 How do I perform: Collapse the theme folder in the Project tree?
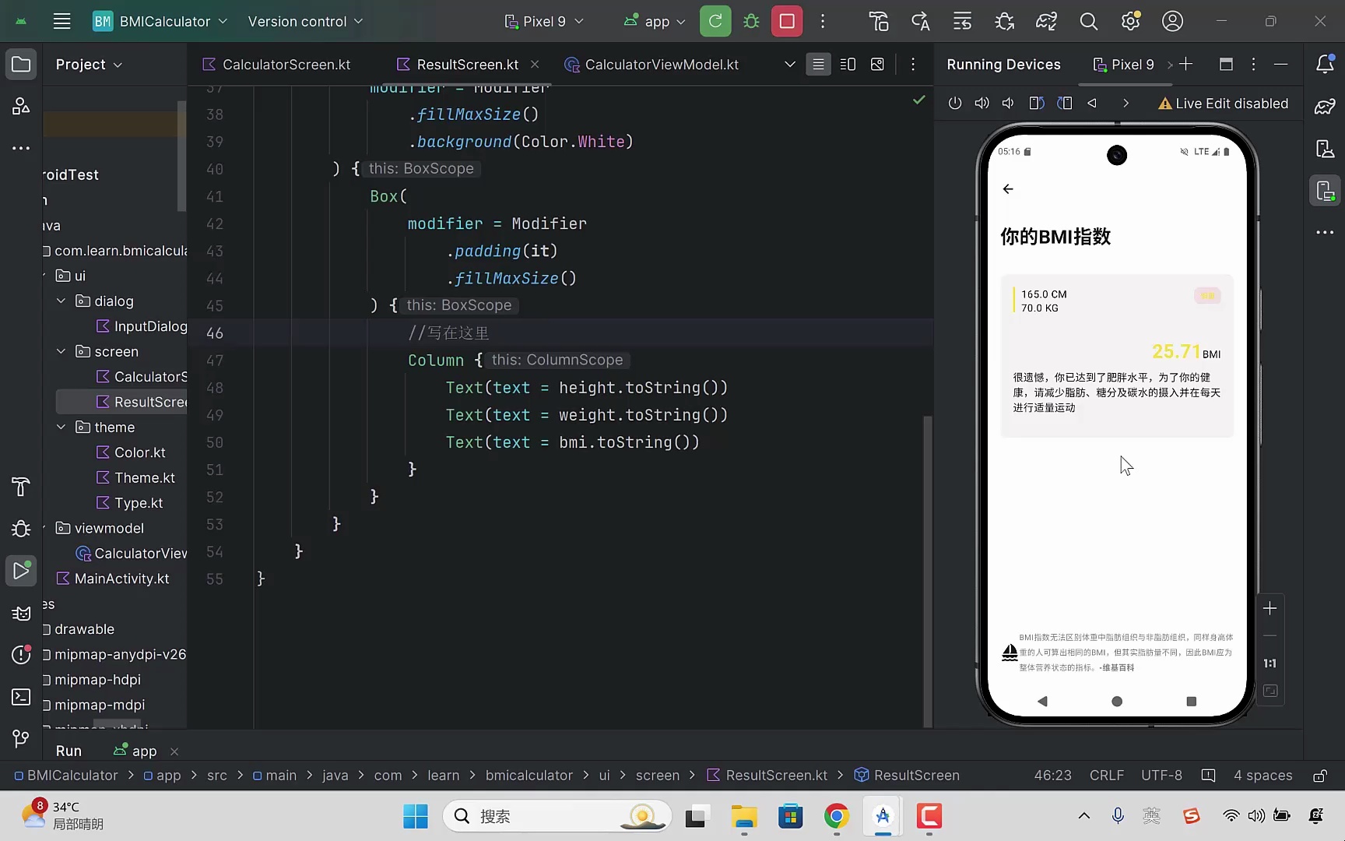tap(61, 427)
